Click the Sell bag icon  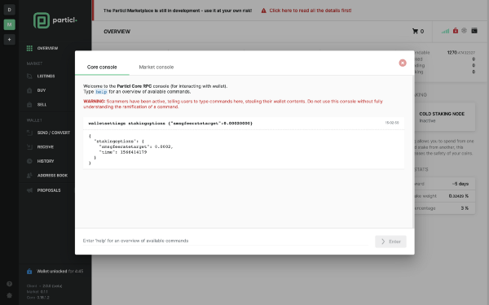[29, 105]
